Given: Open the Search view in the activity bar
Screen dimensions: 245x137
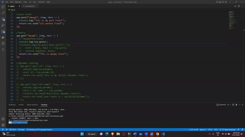Looking at the screenshot, I should point(3,13).
